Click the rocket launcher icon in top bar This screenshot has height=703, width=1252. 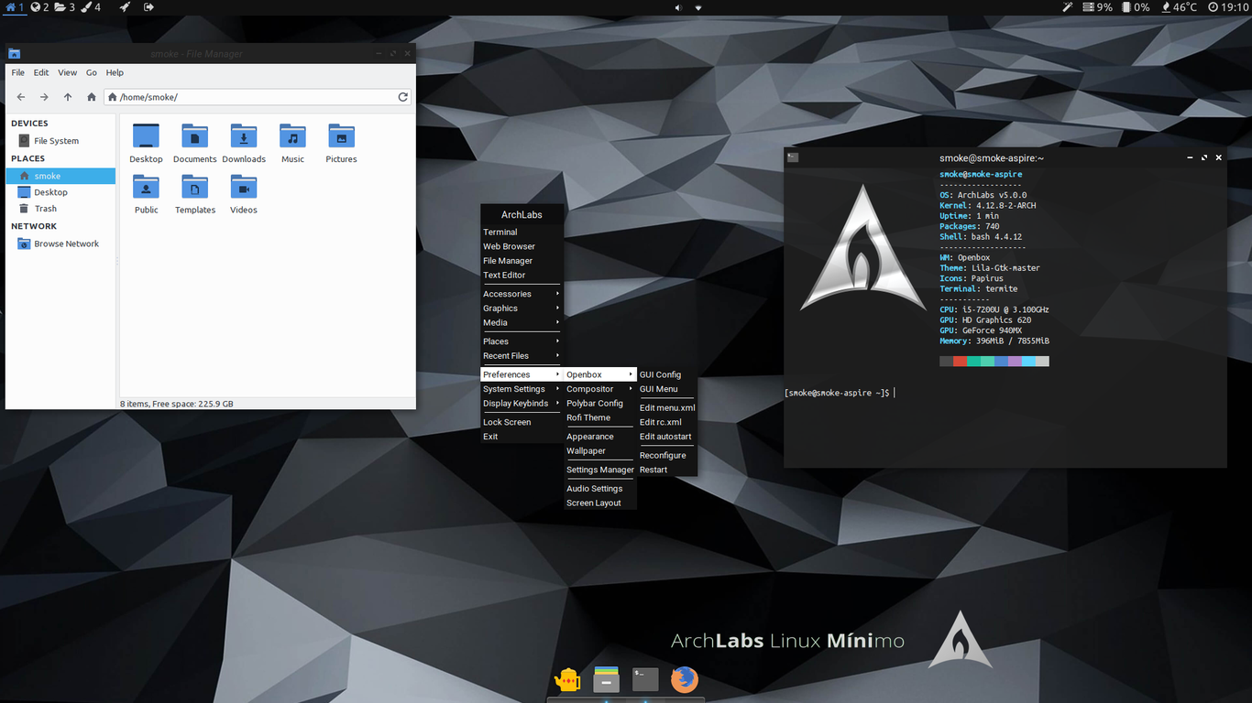125,6
